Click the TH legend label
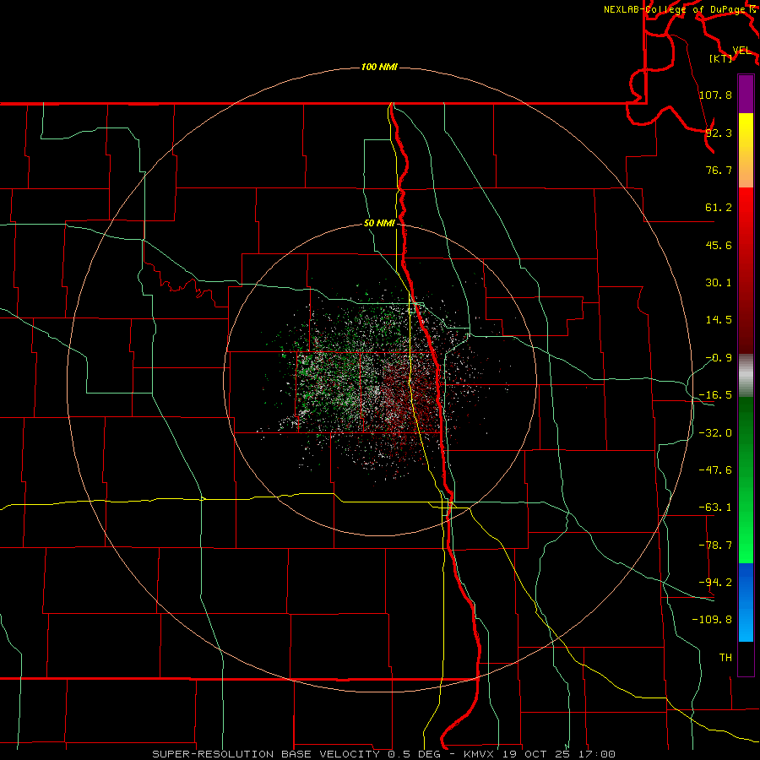 (x=725, y=658)
